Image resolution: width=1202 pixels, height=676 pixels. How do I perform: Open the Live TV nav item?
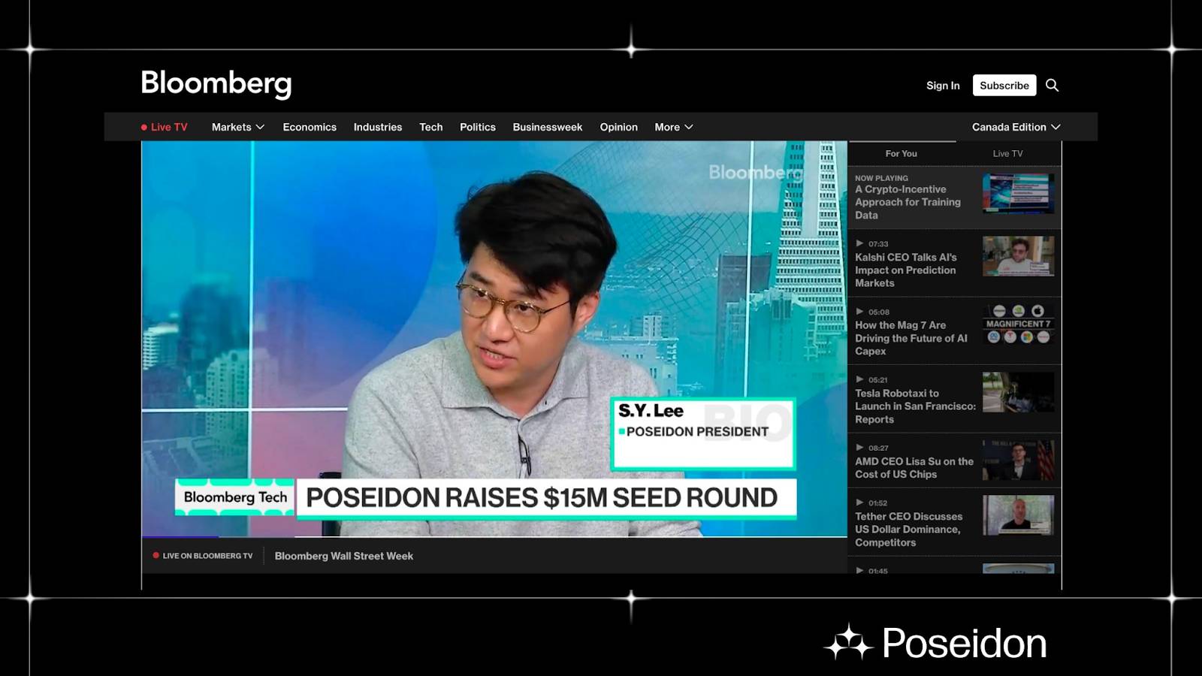165,127
